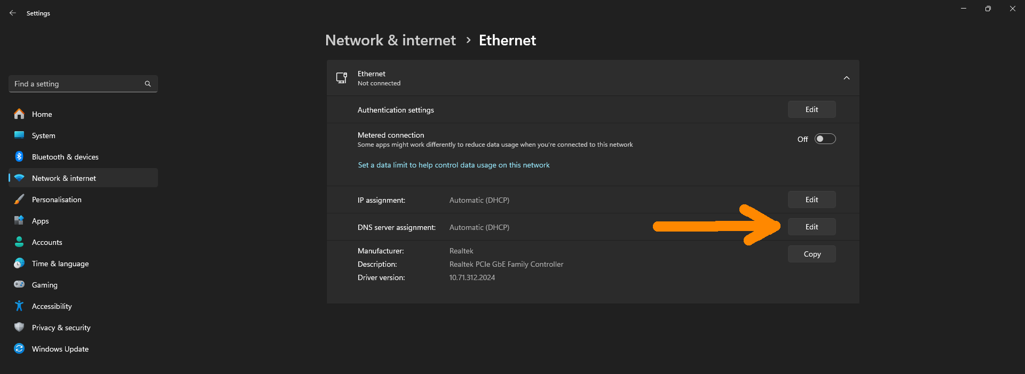The height and width of the screenshot is (374, 1025).
Task: Edit the IP assignment setting
Action: (811, 200)
